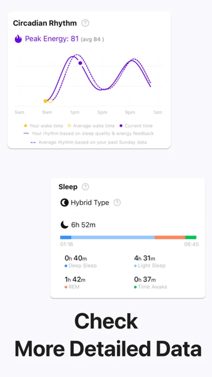Tap the crescent moon sleep duration icon
Image resolution: width=212 pixels, height=377 pixels.
(64, 225)
